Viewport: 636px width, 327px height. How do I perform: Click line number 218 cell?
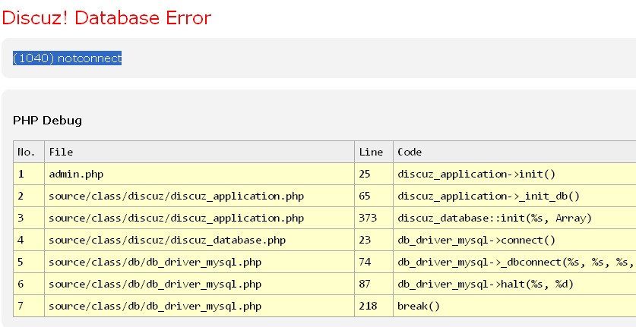click(367, 307)
